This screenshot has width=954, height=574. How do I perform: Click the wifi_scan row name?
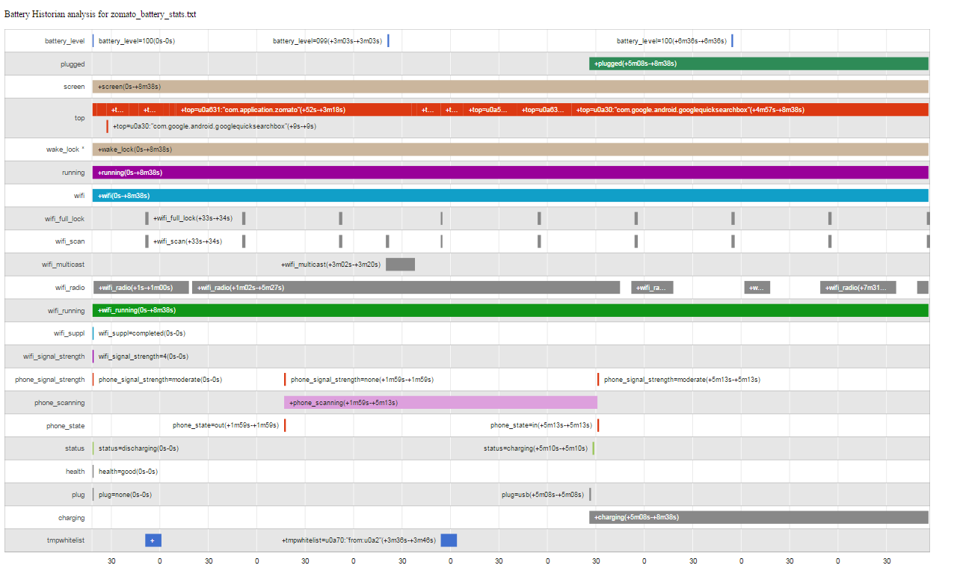[70, 241]
